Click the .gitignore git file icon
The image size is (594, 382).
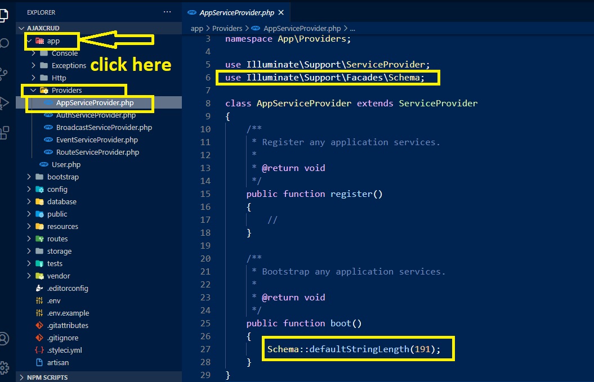coord(39,338)
